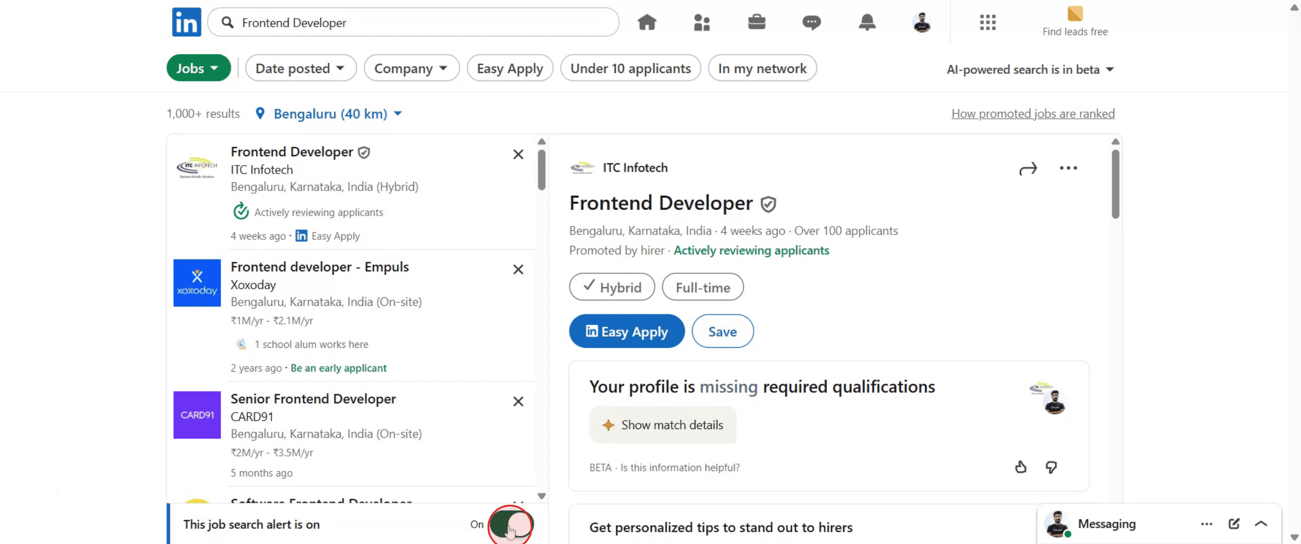Open the Jobs briefcase icon
Image resolution: width=1301 pixels, height=544 pixels.
756,22
